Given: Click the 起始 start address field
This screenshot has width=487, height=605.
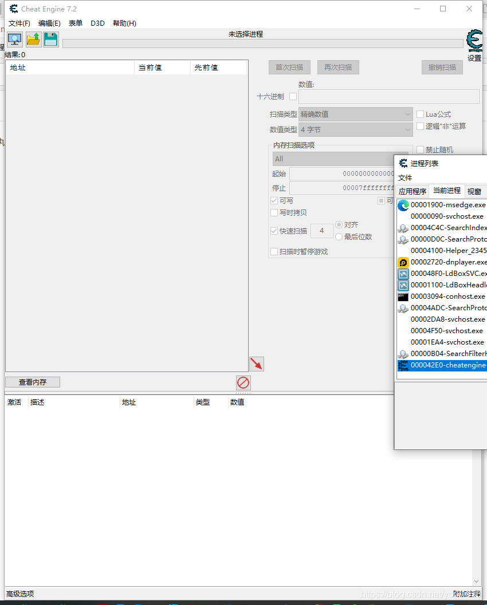Looking at the screenshot, I should click(x=342, y=173).
